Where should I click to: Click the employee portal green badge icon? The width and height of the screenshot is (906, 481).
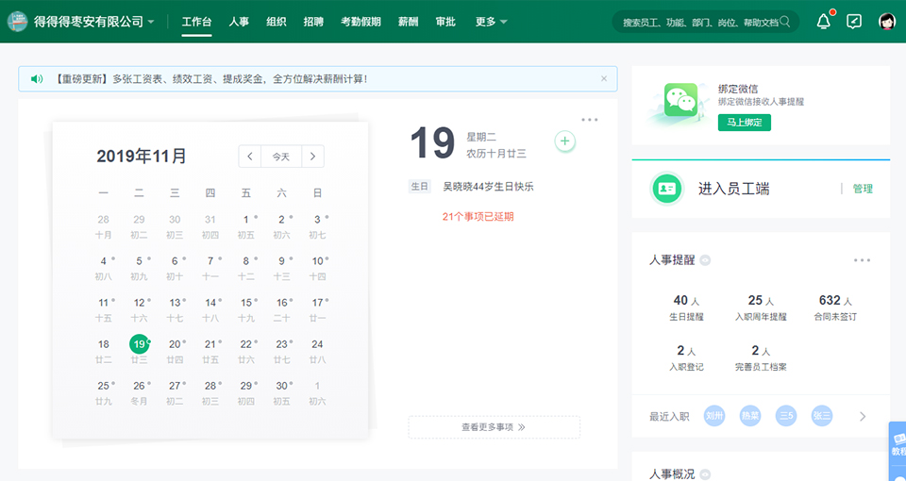click(667, 189)
